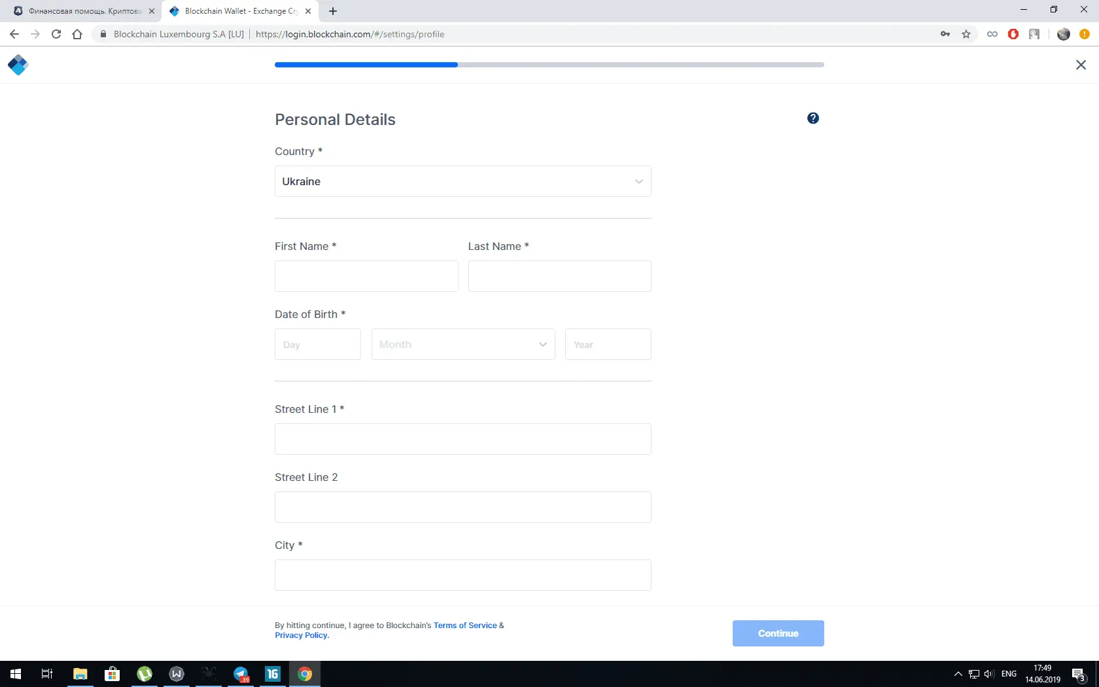This screenshot has width=1099, height=687.
Task: Reload the page
Action: (x=56, y=34)
